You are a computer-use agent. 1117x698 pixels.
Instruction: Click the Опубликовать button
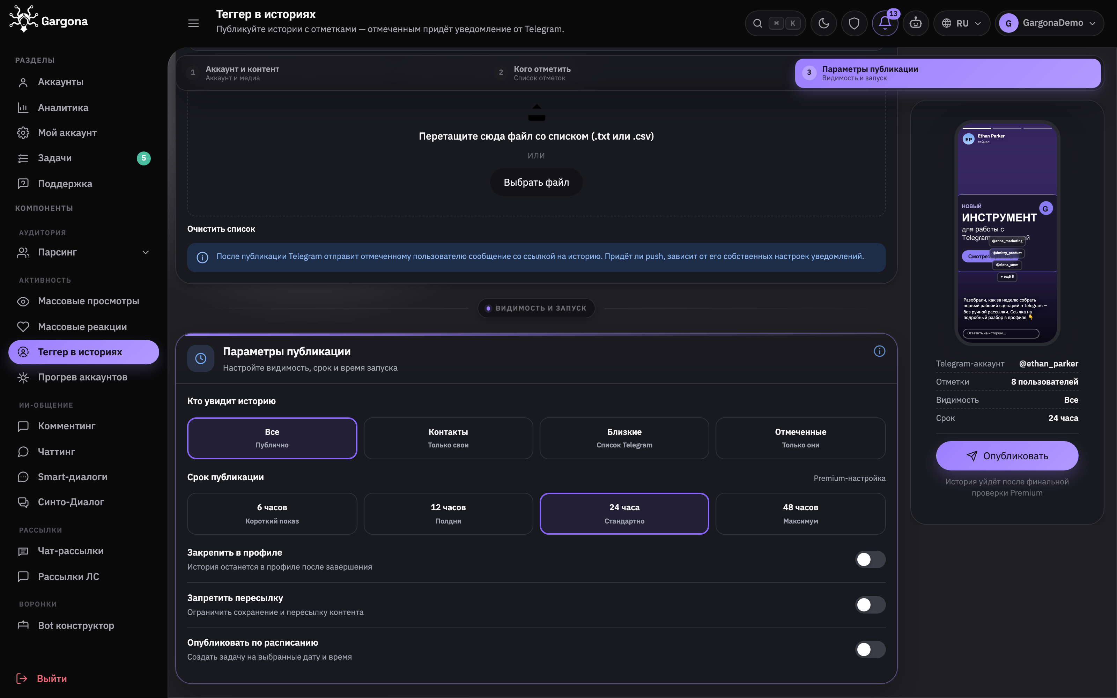click(1007, 456)
